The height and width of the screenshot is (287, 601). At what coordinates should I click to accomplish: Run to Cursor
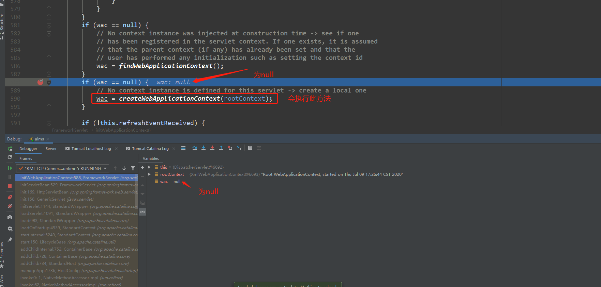pyautogui.click(x=239, y=148)
